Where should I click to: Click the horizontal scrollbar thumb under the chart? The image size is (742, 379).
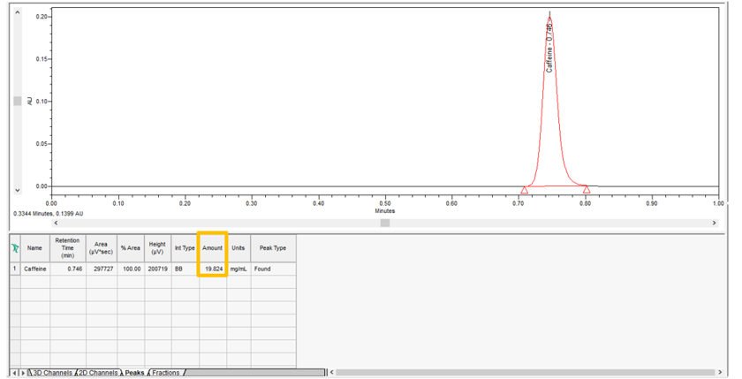[x=385, y=224]
